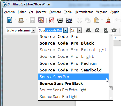This screenshot has height=106, width=121.
Task: Open the font size dropdown
Action: click(x=79, y=30)
